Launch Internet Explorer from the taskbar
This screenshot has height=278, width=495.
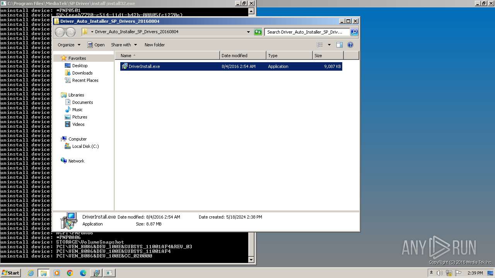coord(31,273)
